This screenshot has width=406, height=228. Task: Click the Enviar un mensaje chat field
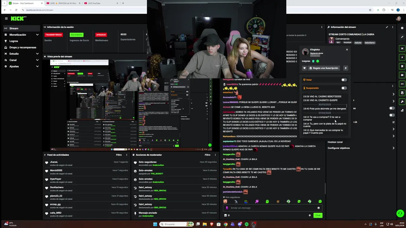(x=273, y=208)
